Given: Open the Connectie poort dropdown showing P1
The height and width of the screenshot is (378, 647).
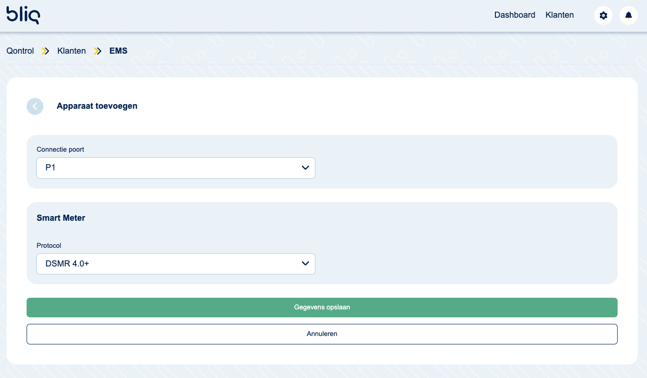Looking at the screenshot, I should (175, 168).
